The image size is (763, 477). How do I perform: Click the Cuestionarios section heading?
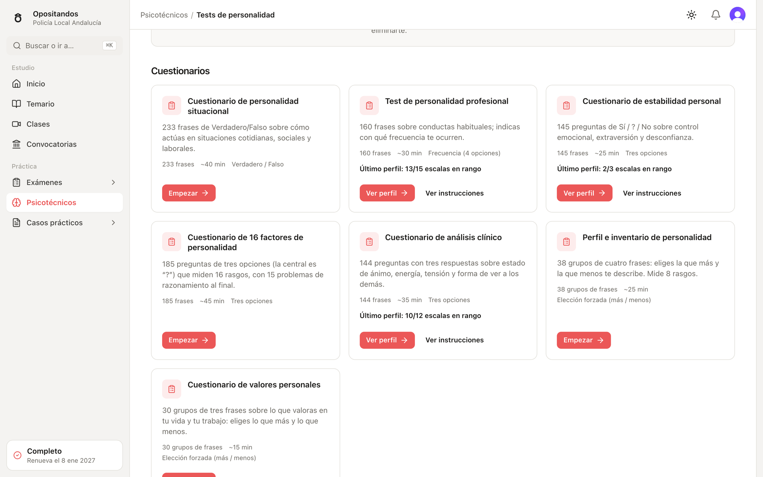[180, 71]
